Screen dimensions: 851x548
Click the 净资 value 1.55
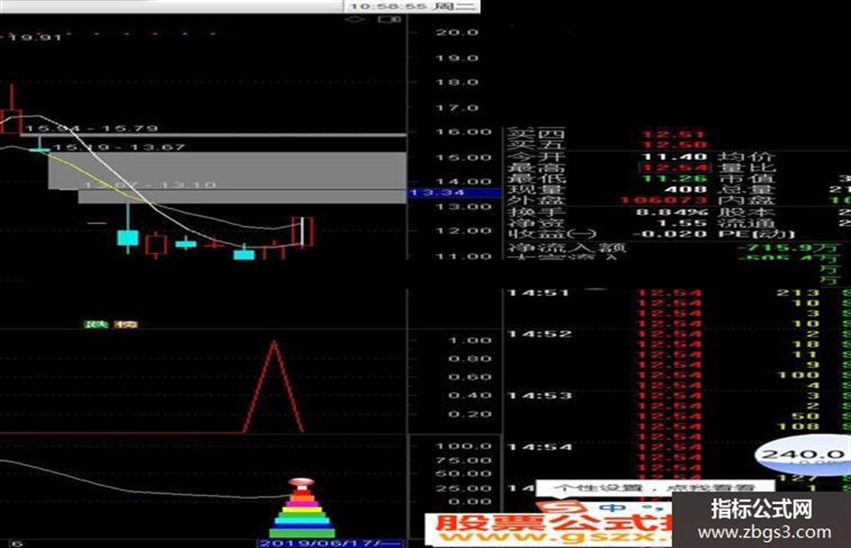pos(681,223)
